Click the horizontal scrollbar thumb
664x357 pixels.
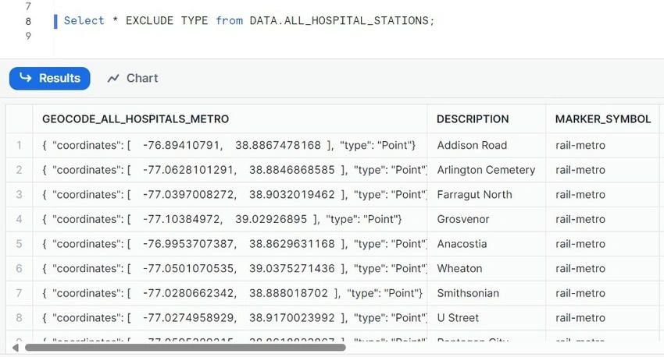[x=185, y=348]
